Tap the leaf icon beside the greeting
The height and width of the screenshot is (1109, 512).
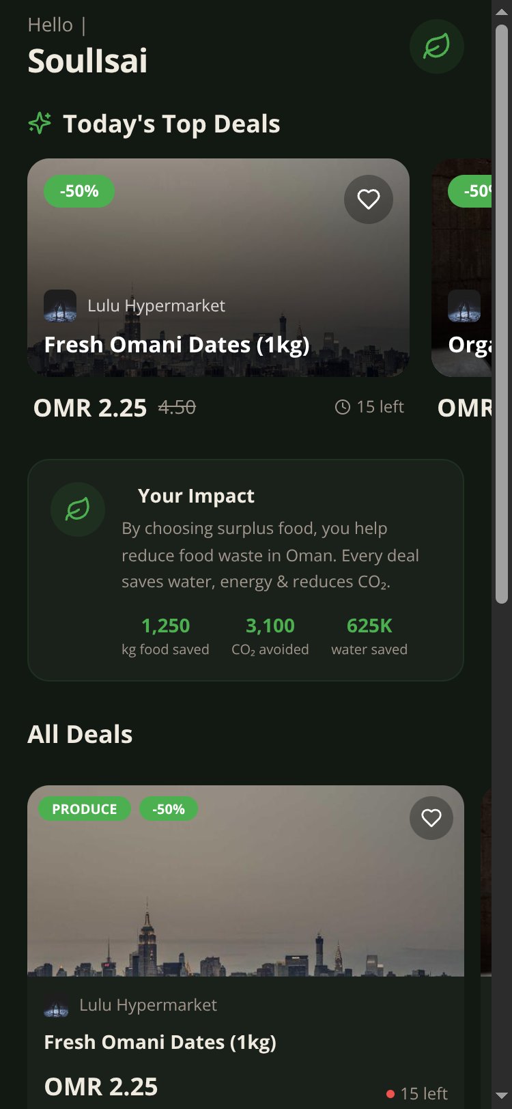coord(437,46)
